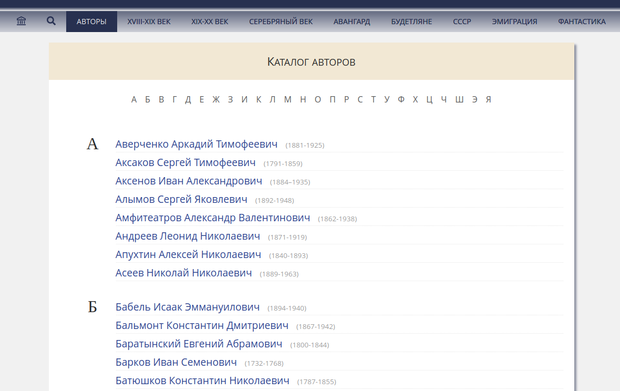620x391 pixels.
Task: Select letter Я in the alphabet index
Action: click(488, 100)
